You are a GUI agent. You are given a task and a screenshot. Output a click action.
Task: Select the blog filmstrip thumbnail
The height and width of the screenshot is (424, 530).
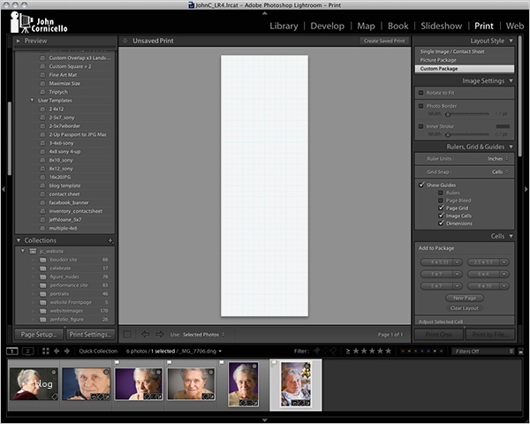(34, 384)
